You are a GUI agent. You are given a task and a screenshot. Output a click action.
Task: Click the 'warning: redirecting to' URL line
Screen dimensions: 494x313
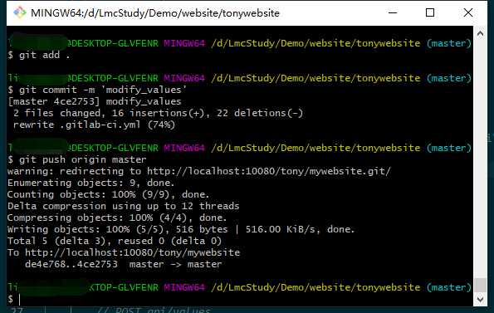(x=199, y=171)
